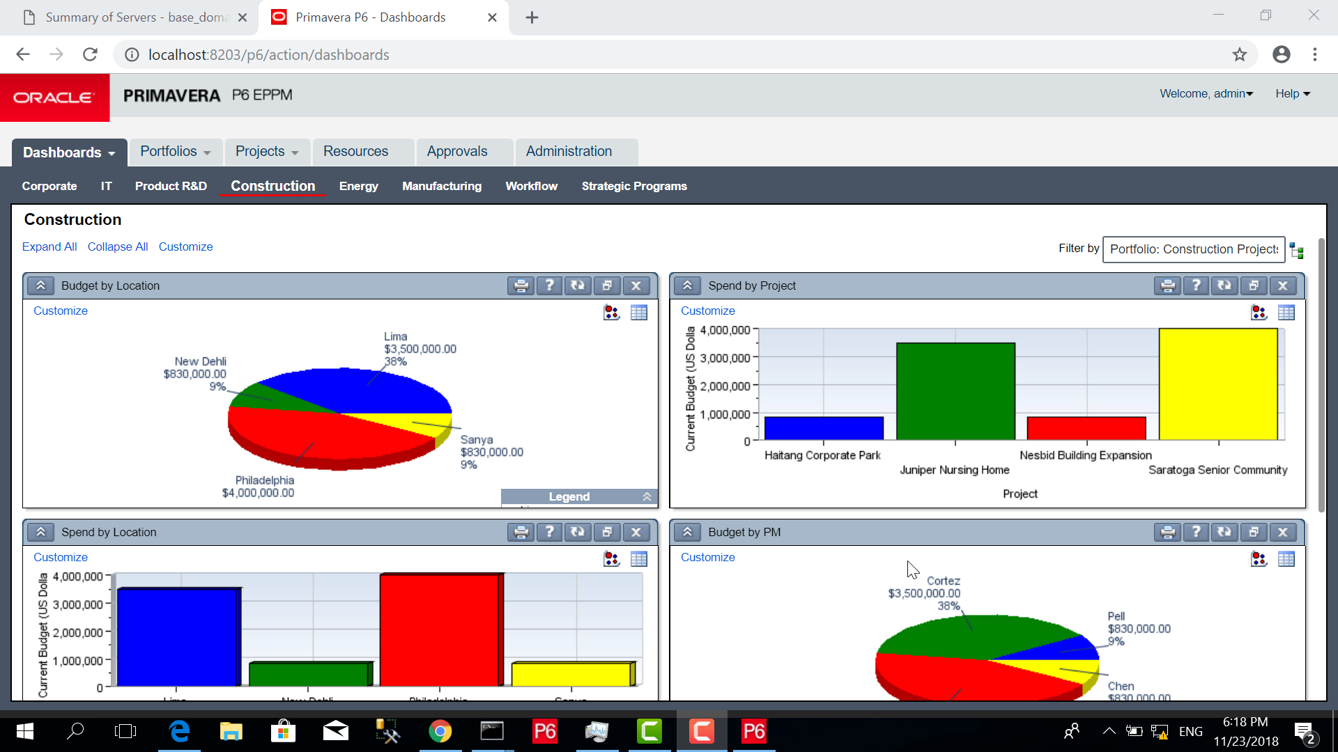1338x752 pixels.
Task: Switch Budget by Location to chart view
Action: coord(611,313)
